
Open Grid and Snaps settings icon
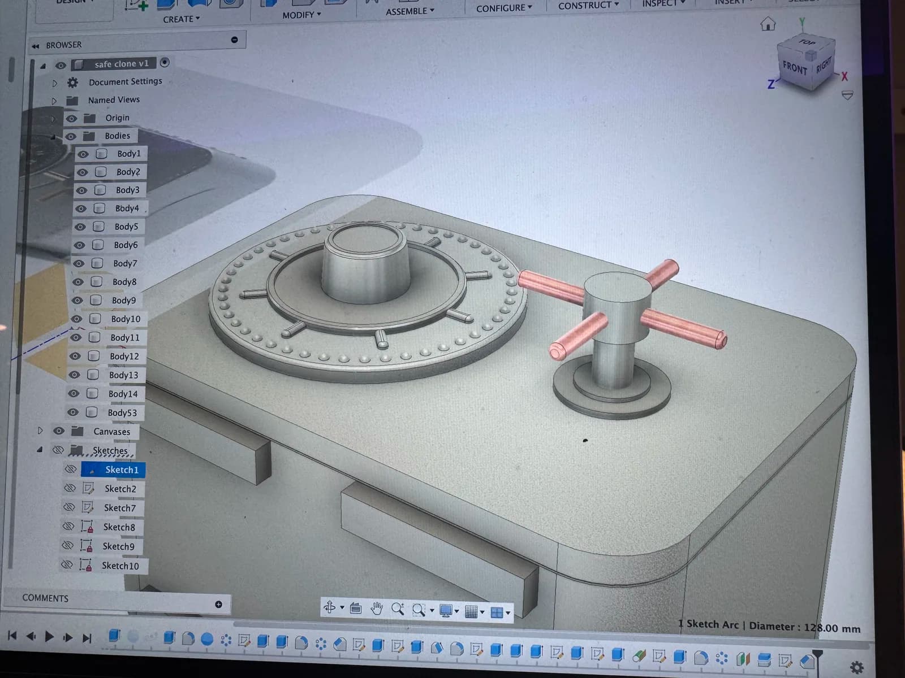click(471, 611)
